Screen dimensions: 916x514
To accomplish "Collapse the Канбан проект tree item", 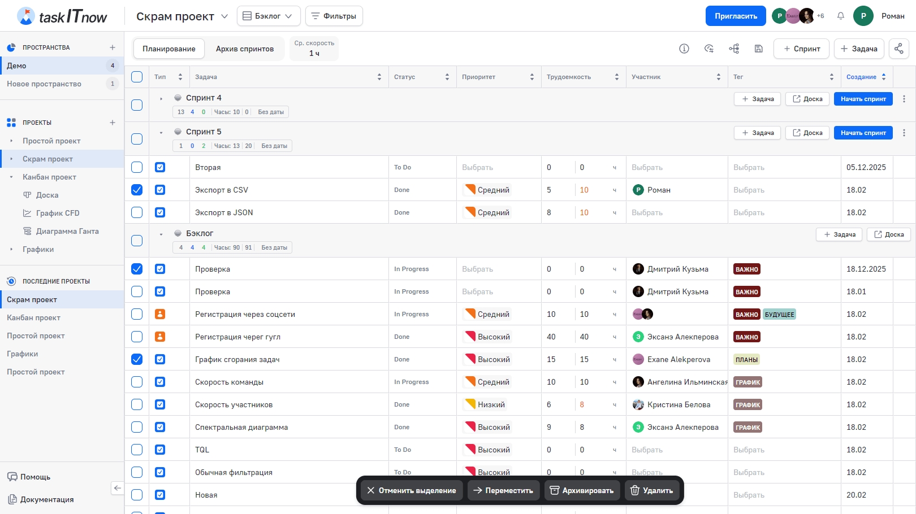I will (x=11, y=177).
